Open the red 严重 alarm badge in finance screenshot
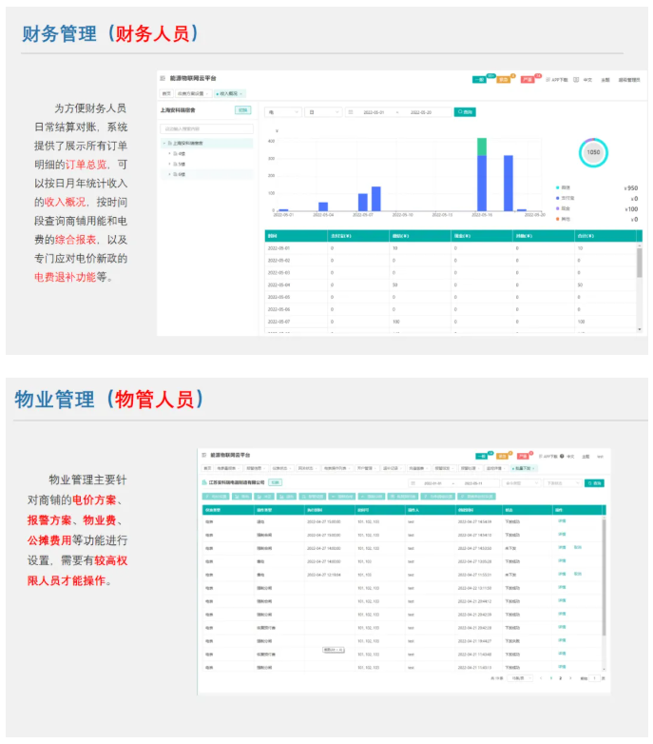 click(x=527, y=79)
